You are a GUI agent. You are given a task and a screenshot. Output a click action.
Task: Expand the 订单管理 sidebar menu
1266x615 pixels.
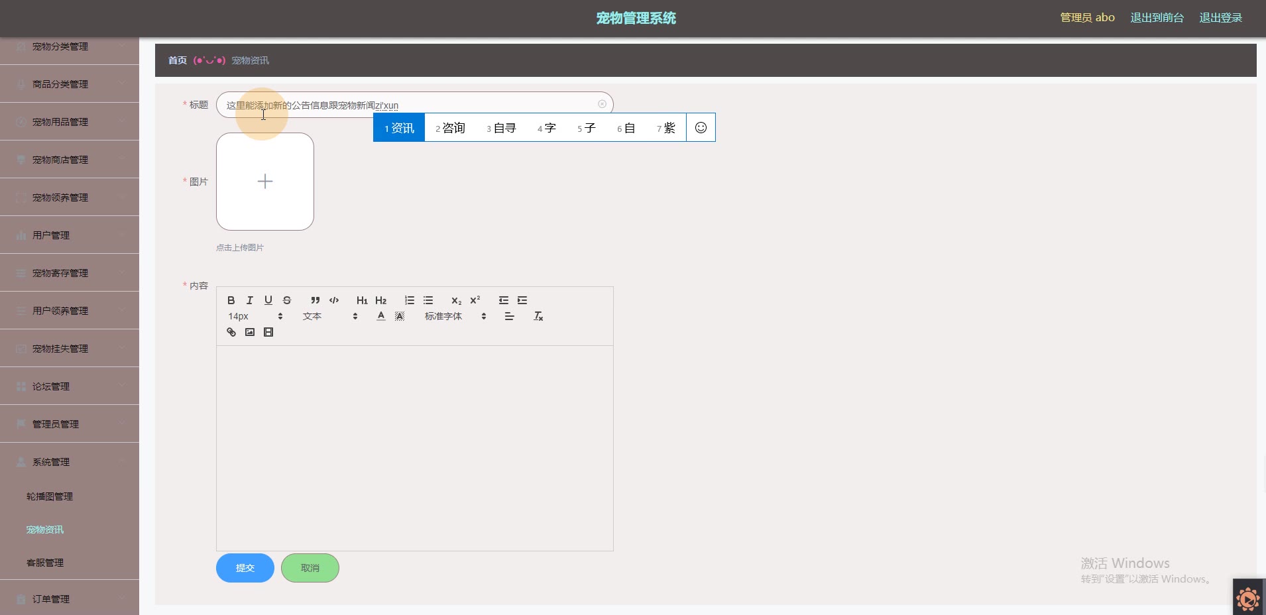click(70, 598)
